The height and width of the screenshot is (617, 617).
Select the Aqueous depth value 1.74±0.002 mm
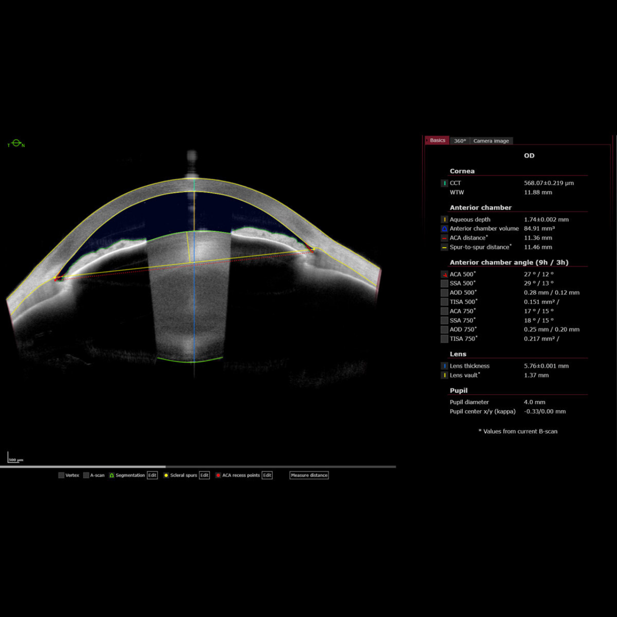(x=546, y=219)
